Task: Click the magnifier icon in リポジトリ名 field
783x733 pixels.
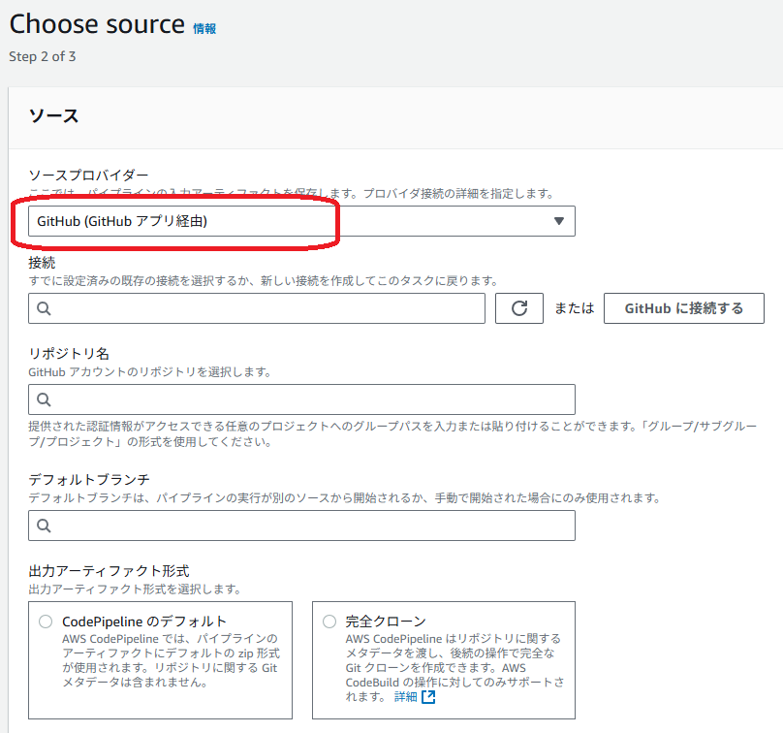Action: [x=44, y=399]
